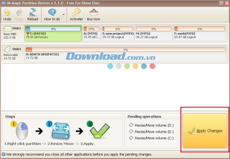
Task: Click the Buy now basket icon
Action: 94,13
